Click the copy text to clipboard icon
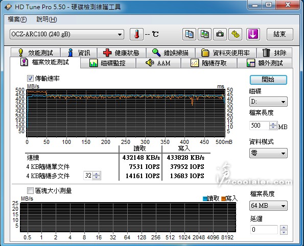The height and width of the screenshot is (246, 304). pos(189,34)
